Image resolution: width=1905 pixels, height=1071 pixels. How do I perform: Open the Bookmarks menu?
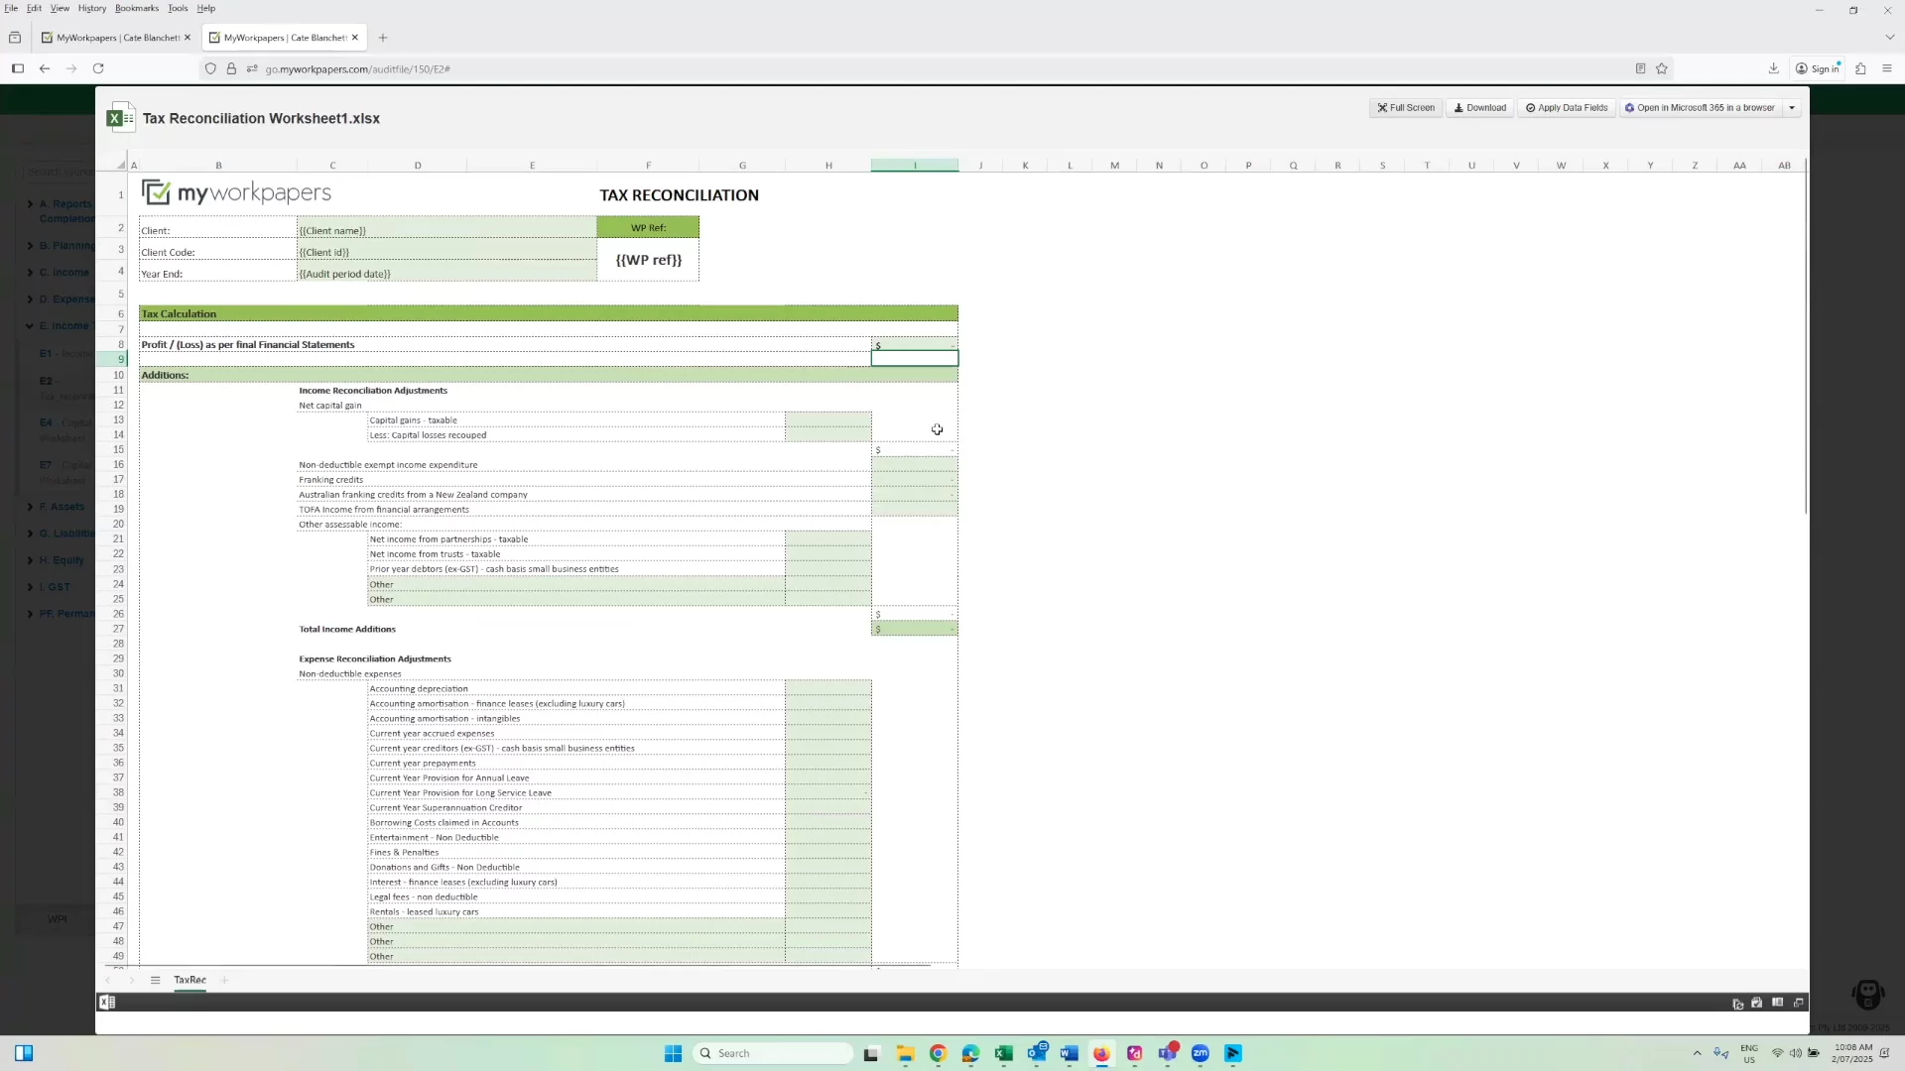point(136,8)
